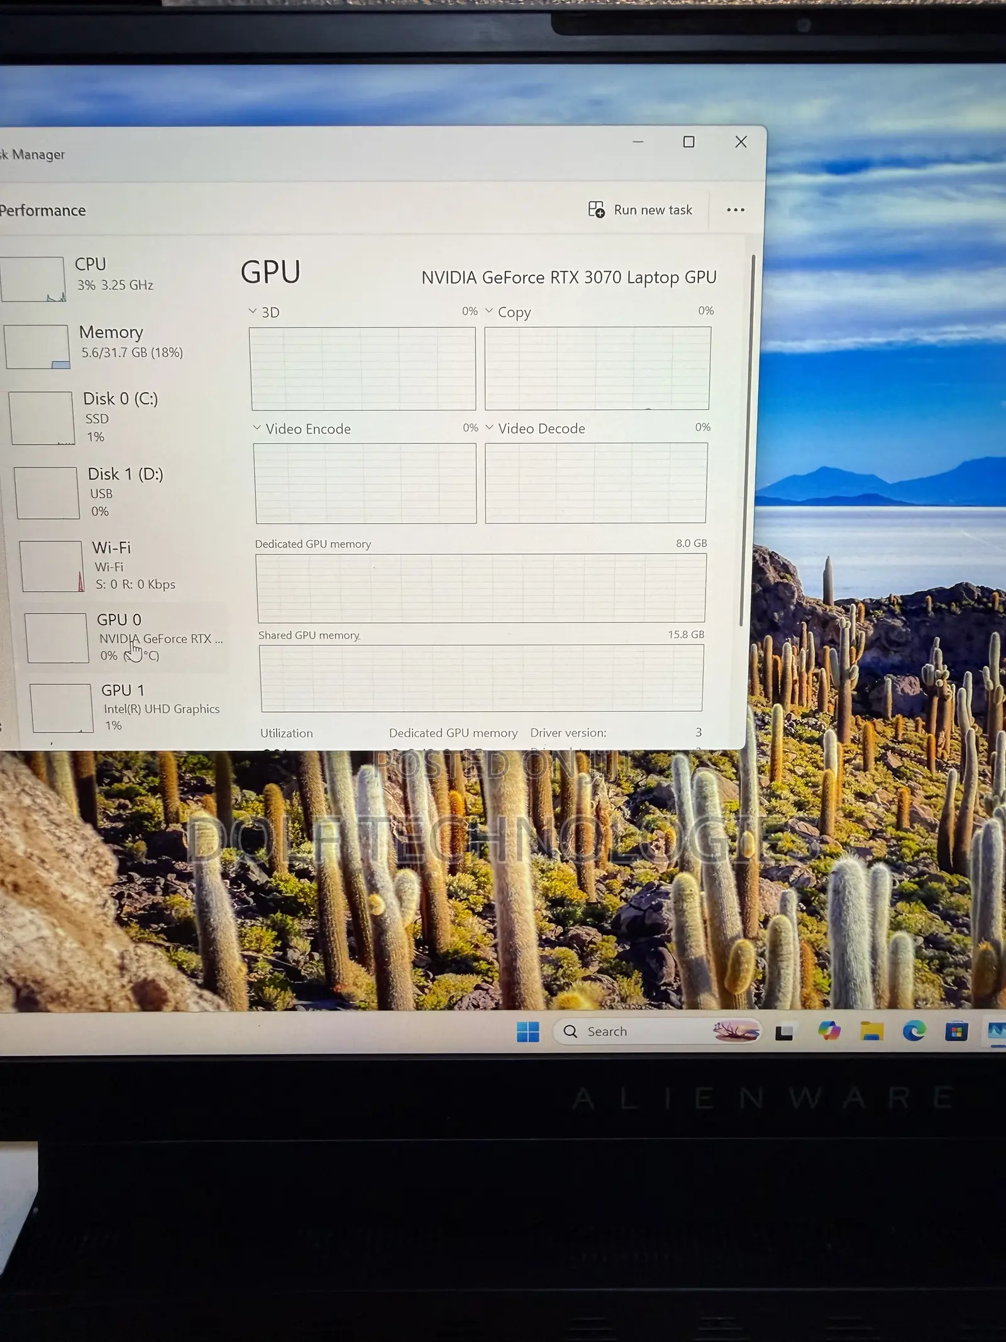Click the Driver version label

(568, 733)
